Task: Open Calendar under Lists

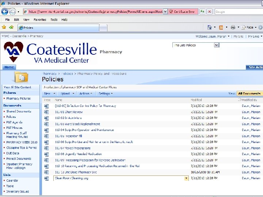Action: pyautogui.click(x=12, y=181)
